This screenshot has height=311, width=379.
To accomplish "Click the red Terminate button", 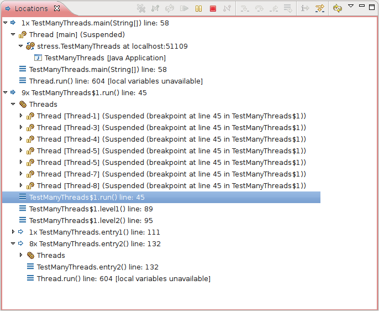I will (213, 9).
